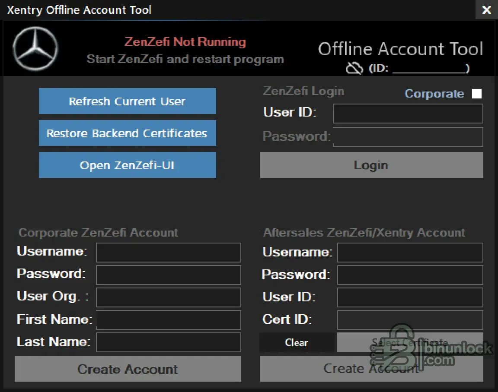Focus the ZenZefi Login User ID field
The width and height of the screenshot is (498, 392).
coord(408,114)
